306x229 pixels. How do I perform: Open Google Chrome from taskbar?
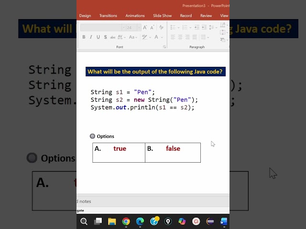(126, 221)
